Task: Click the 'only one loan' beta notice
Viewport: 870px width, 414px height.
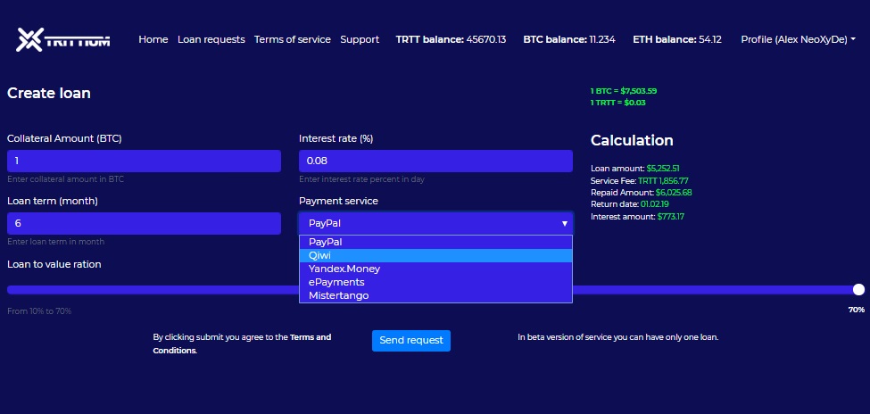Action: click(x=618, y=337)
